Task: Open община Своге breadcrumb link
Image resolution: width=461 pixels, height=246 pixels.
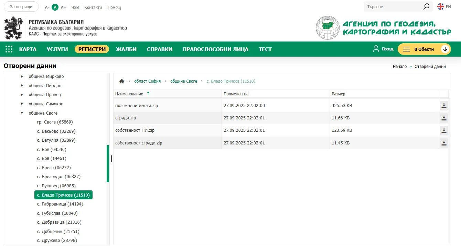Action: click(x=184, y=81)
